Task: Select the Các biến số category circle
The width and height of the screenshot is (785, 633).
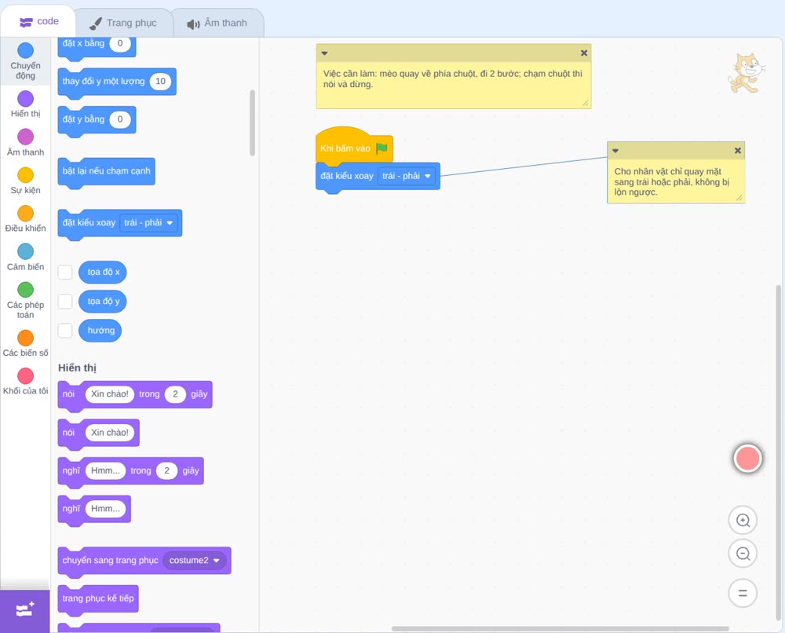Action: tap(26, 338)
